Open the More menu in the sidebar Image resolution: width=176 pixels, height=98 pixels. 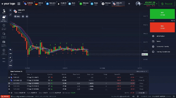click(x=4, y=60)
